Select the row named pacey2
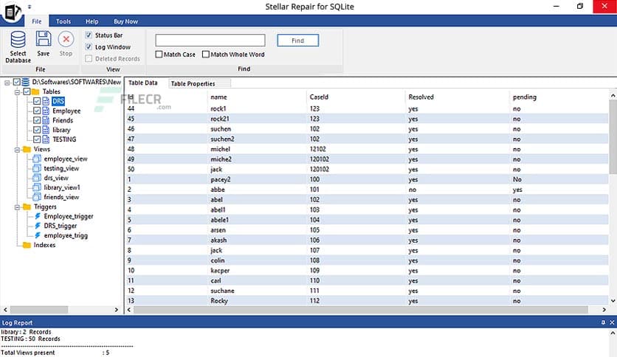This screenshot has height=357, width=617. pos(367,179)
